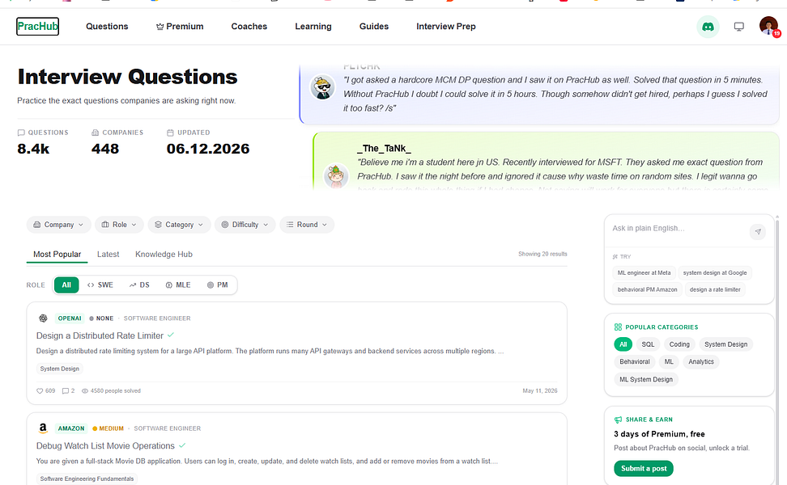Switch to the Knowledge Hub tab

[x=164, y=254]
